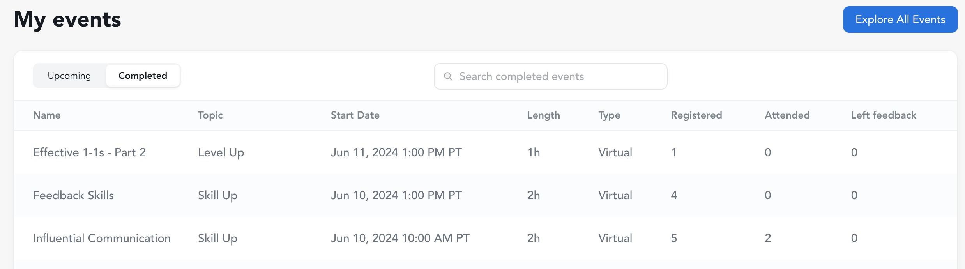
Task: Click the Jun 11, 2024 start date cell
Action: coord(396,152)
